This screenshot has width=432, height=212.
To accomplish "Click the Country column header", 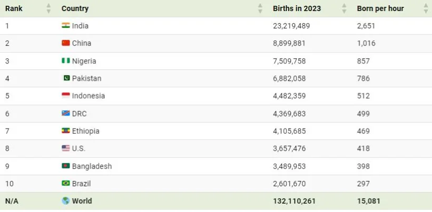I will click(x=75, y=8).
